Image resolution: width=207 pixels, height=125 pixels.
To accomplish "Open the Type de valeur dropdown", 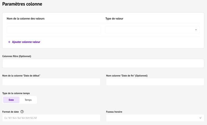I will pyautogui.click(x=152, y=30).
